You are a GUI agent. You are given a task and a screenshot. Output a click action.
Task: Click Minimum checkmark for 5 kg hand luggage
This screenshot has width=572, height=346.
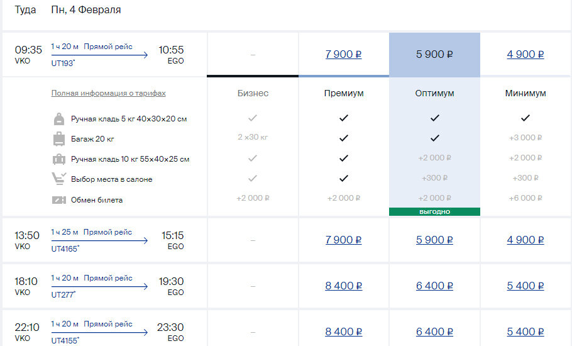525,118
